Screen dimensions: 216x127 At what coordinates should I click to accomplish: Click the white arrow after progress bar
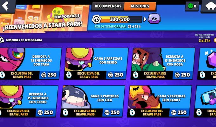[x=145, y=19]
